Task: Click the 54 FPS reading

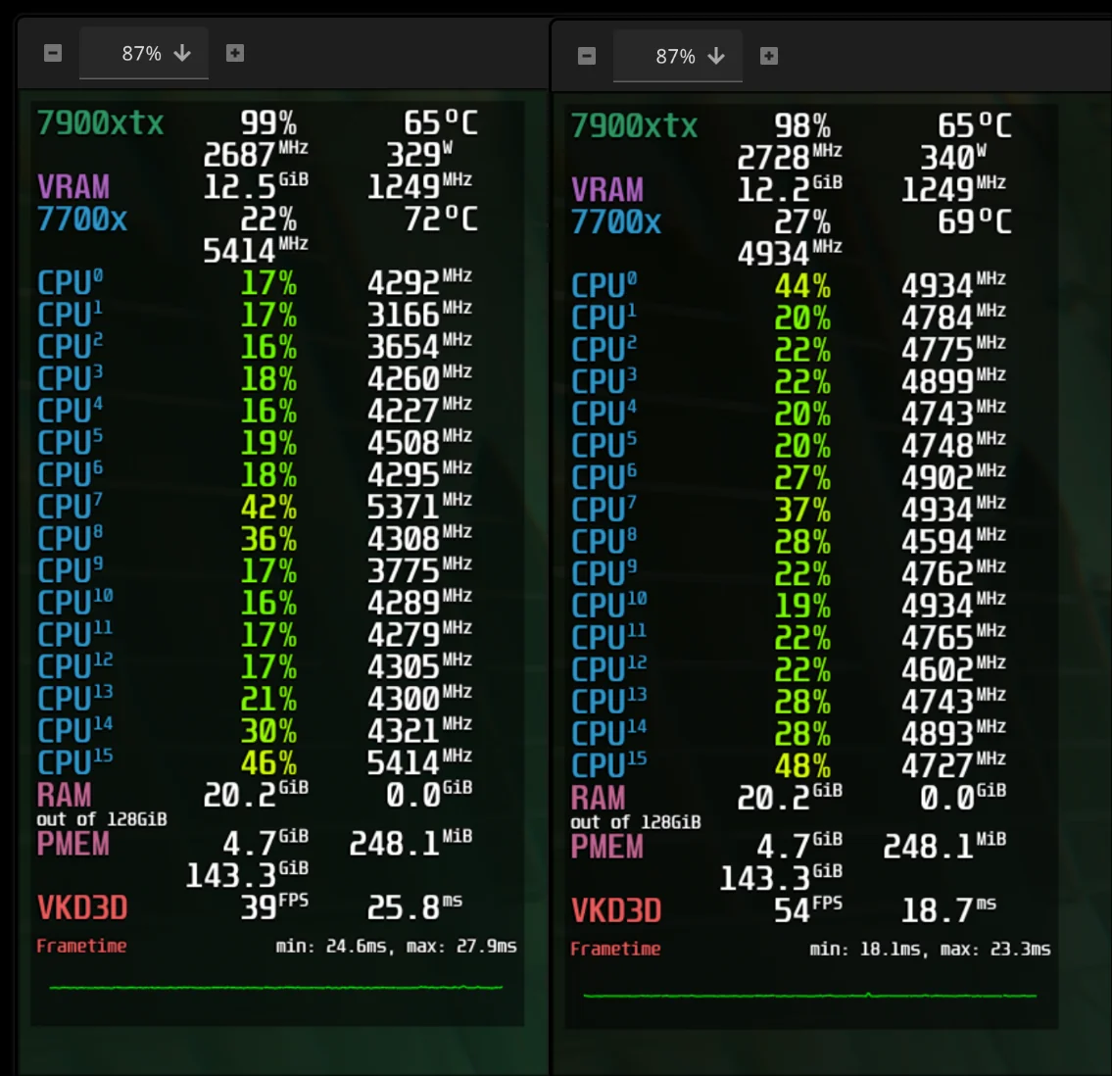Action: tap(807, 909)
